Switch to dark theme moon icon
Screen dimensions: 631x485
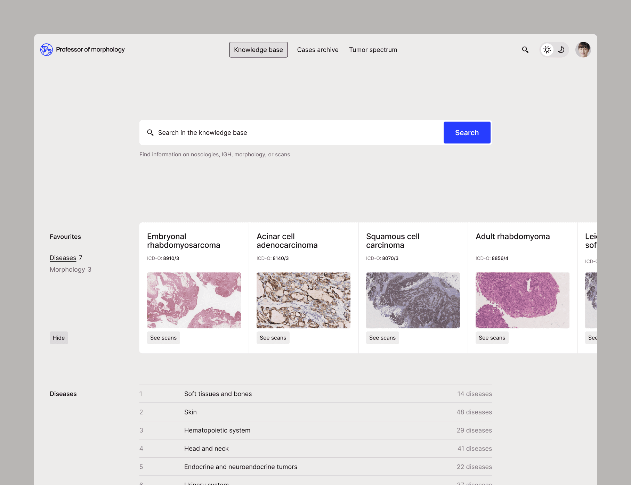pos(561,50)
